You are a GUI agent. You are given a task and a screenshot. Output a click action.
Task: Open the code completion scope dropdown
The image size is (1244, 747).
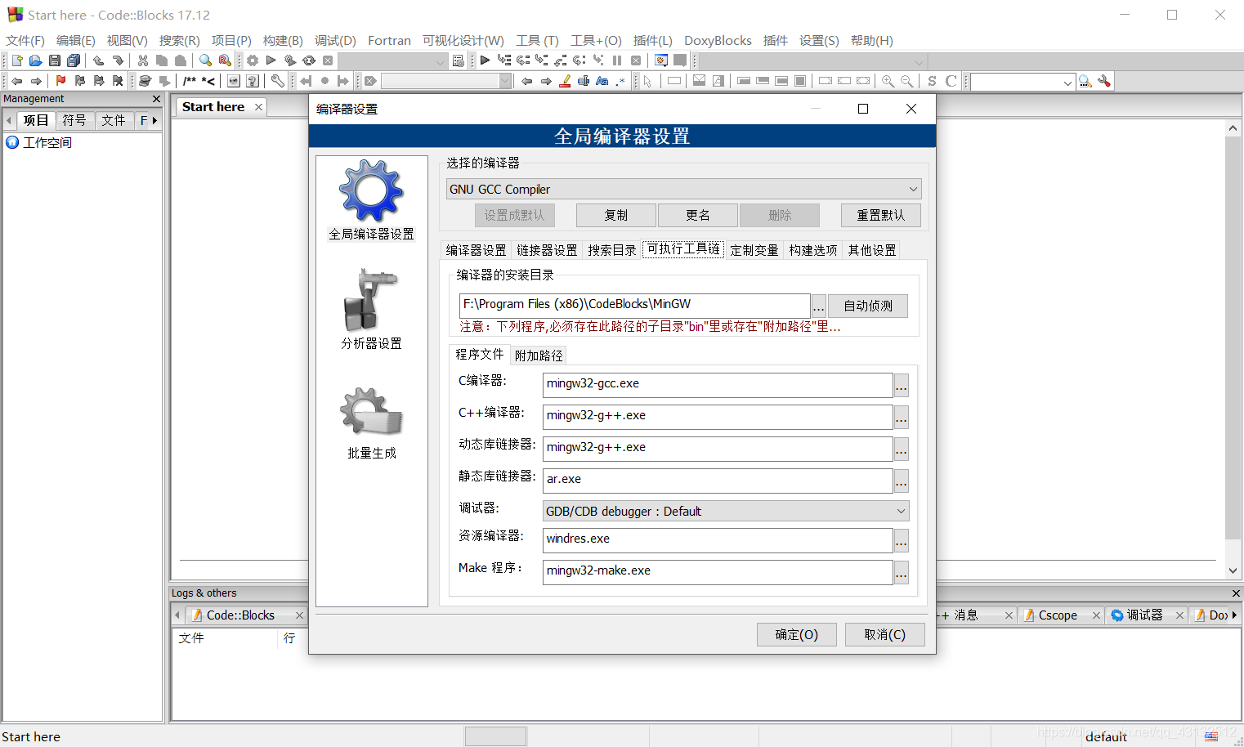point(815,61)
